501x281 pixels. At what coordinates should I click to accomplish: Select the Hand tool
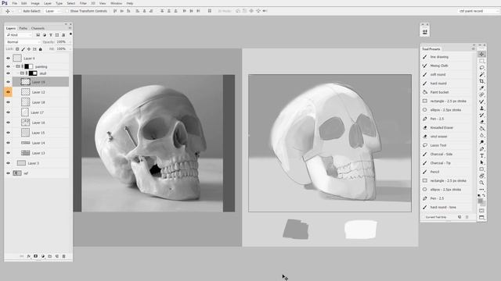point(481,176)
